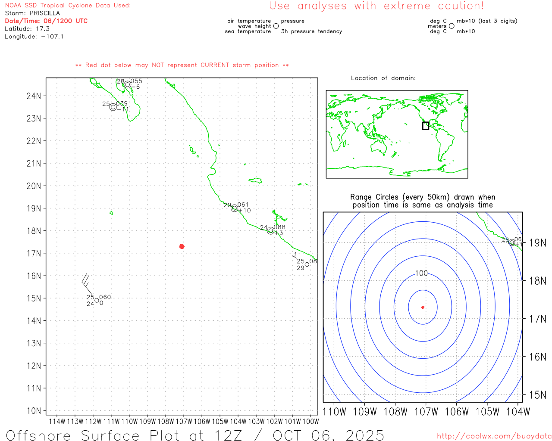Click the "104W" label under the range circles plot

(518, 412)
